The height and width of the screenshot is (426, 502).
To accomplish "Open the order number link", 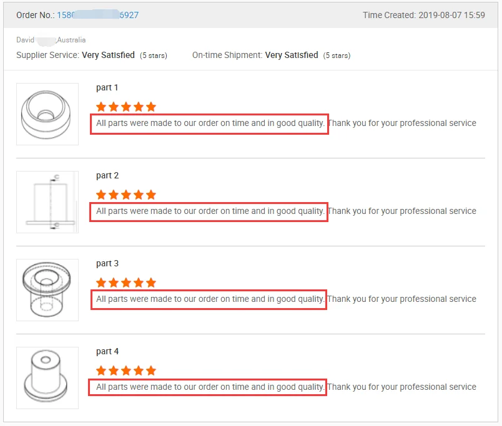I will [x=97, y=15].
